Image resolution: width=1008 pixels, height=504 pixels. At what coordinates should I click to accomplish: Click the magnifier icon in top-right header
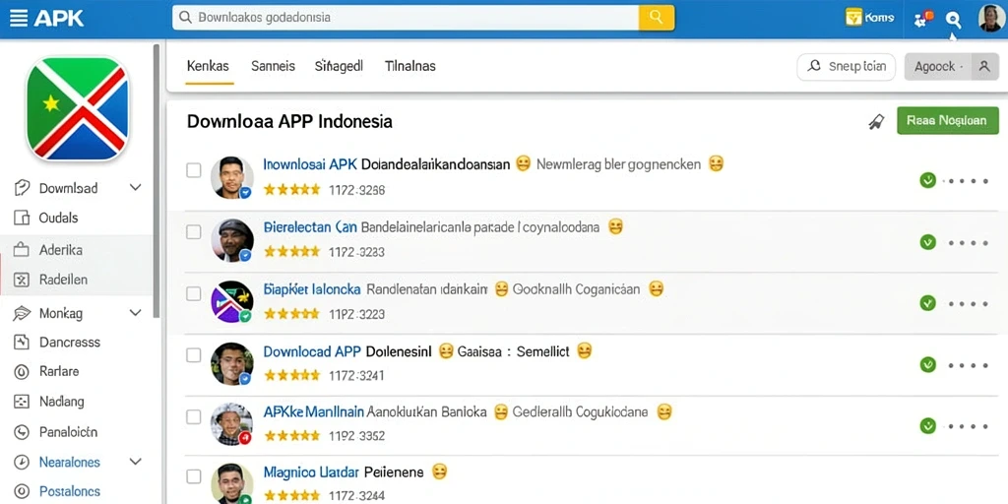point(953,20)
